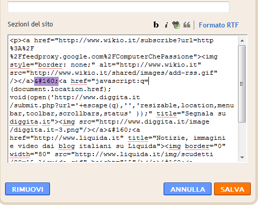The height and width of the screenshot is (210, 262).
Task: Place the cursor in the void(open( line
Action: point(75,97)
